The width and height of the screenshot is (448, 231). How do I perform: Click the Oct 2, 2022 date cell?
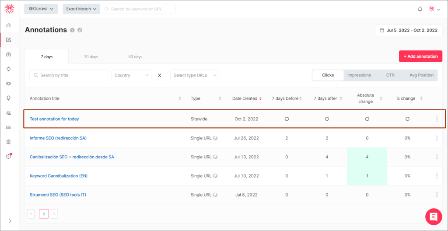point(246,119)
